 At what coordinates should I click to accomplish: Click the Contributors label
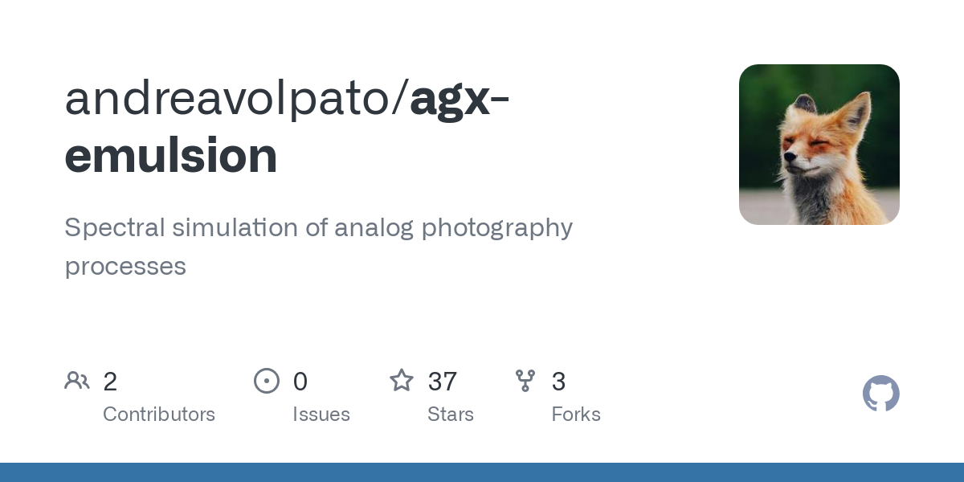(x=159, y=415)
